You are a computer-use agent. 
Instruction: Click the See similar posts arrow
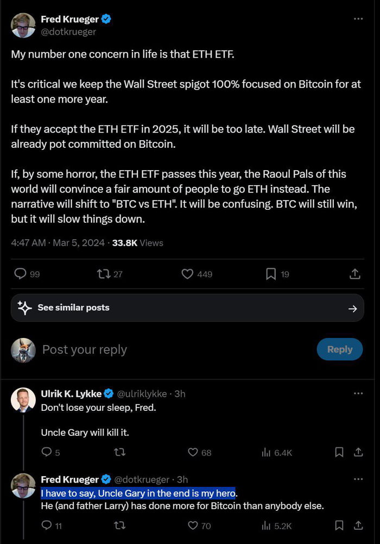pos(353,308)
